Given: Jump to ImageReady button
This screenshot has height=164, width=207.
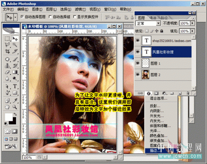Looking at the screenshot, I should tap(11, 146).
